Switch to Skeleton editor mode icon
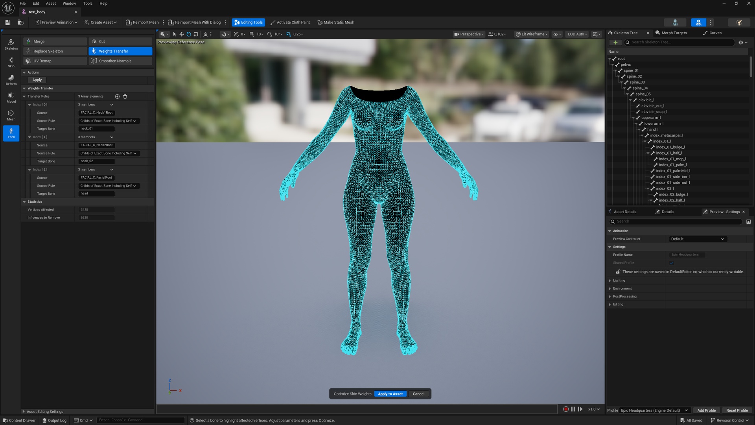 (675, 22)
